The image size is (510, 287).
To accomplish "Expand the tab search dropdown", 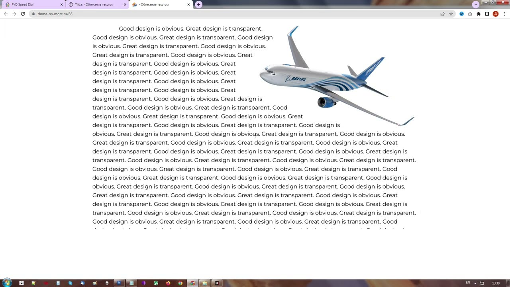I will [x=475, y=4].
